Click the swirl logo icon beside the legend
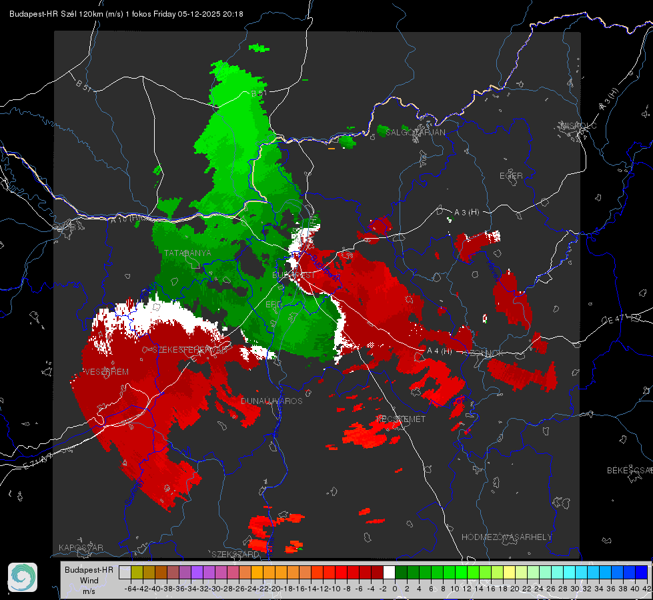 click(x=23, y=577)
